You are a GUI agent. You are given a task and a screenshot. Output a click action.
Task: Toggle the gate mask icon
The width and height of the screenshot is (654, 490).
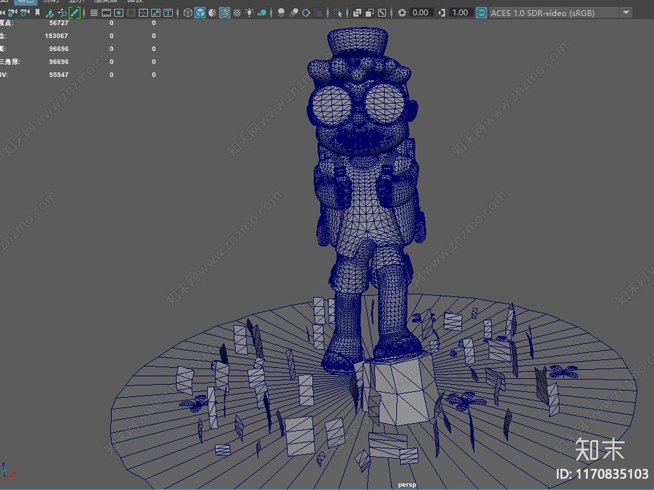click(x=131, y=13)
